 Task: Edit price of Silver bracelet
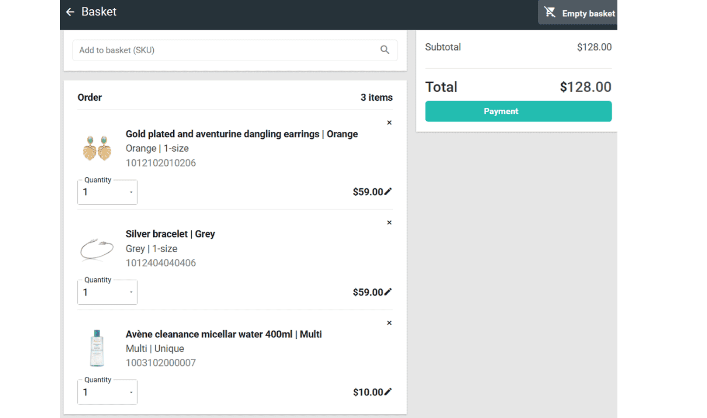(x=388, y=292)
